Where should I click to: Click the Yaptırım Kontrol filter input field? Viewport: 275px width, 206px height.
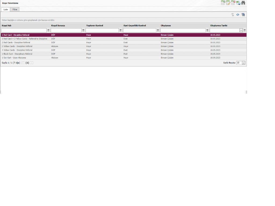tap(102, 30)
